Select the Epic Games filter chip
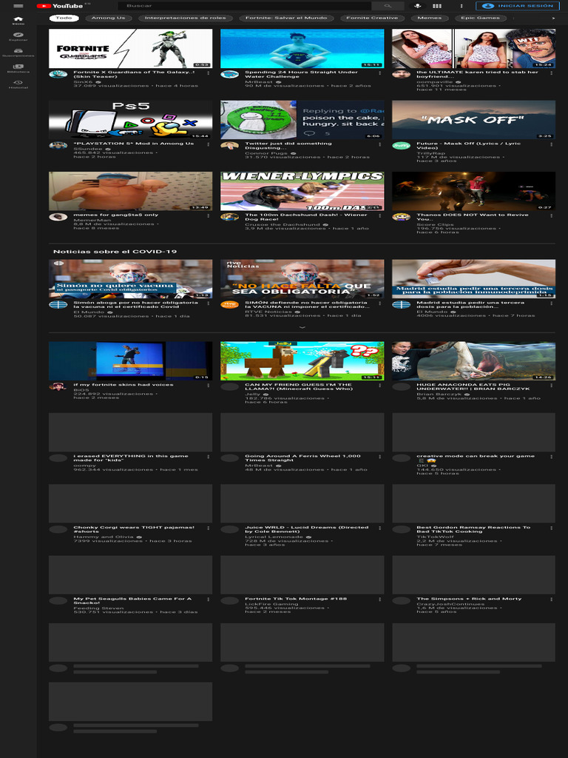This screenshot has height=758, width=568. pos(481,18)
